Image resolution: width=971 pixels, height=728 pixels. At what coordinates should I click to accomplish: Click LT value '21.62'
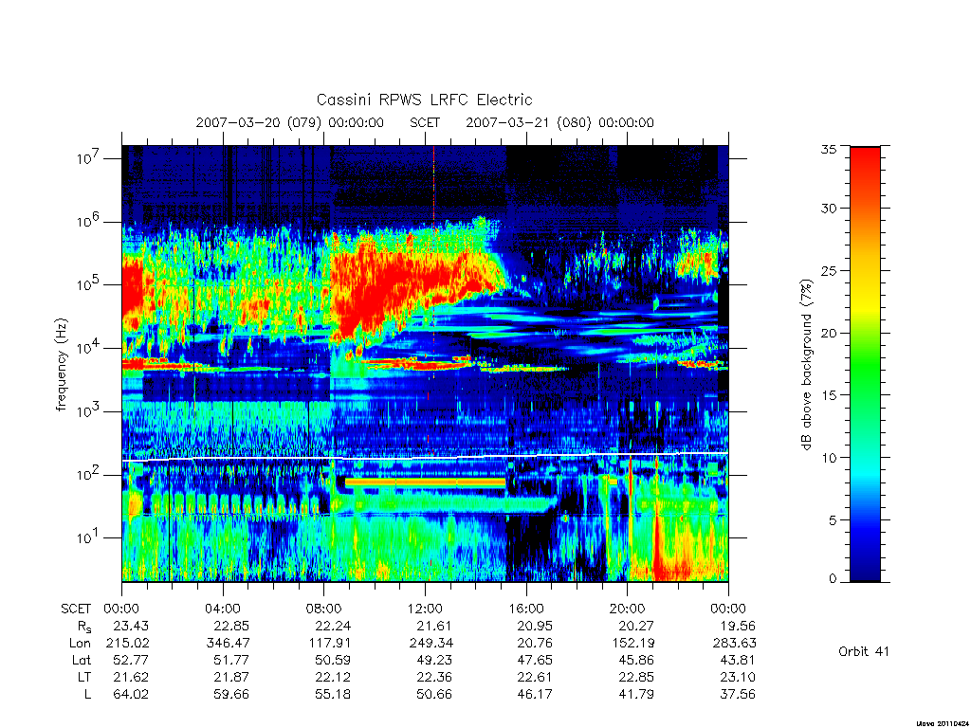131,677
